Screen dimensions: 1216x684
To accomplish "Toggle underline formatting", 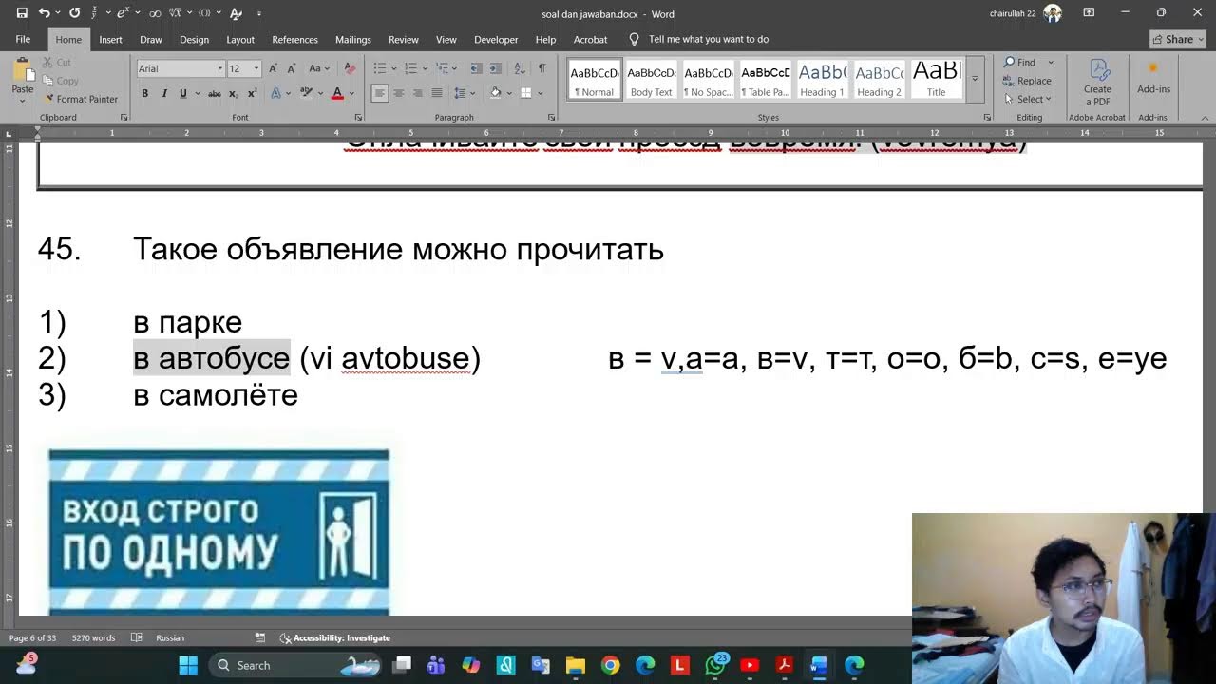I will (182, 93).
